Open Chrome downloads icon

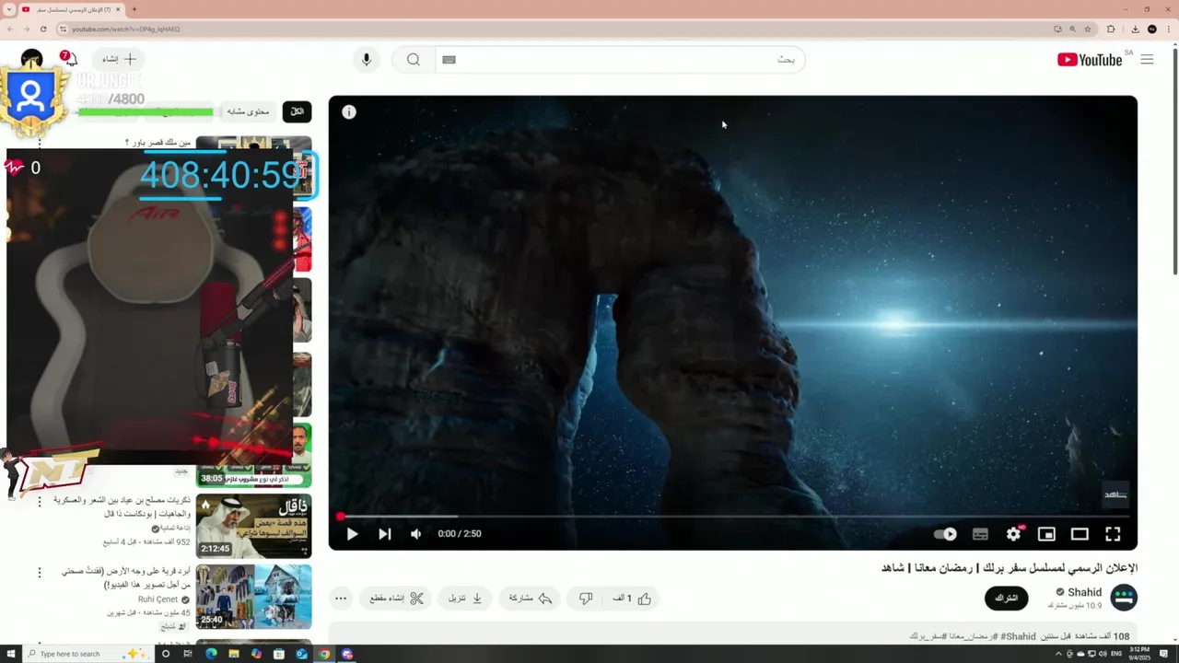pos(1135,29)
